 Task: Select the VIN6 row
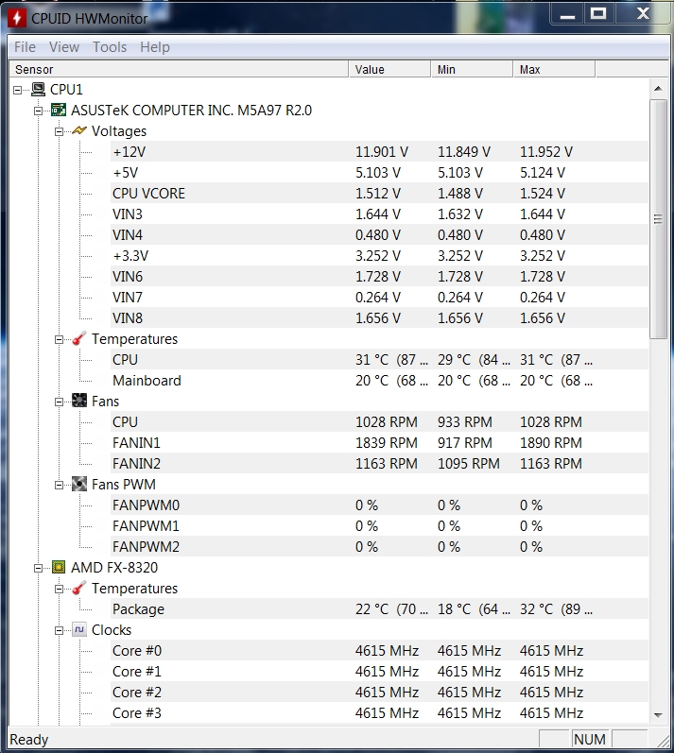pyautogui.click(x=379, y=277)
